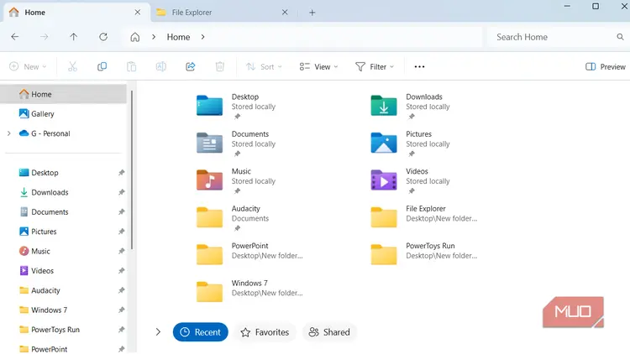Viewport: 630px width, 354px height.
Task: Open the See more three-dots menu
Action: (419, 66)
